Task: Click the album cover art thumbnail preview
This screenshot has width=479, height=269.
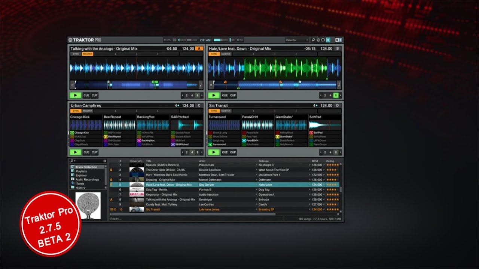Action: point(88,205)
